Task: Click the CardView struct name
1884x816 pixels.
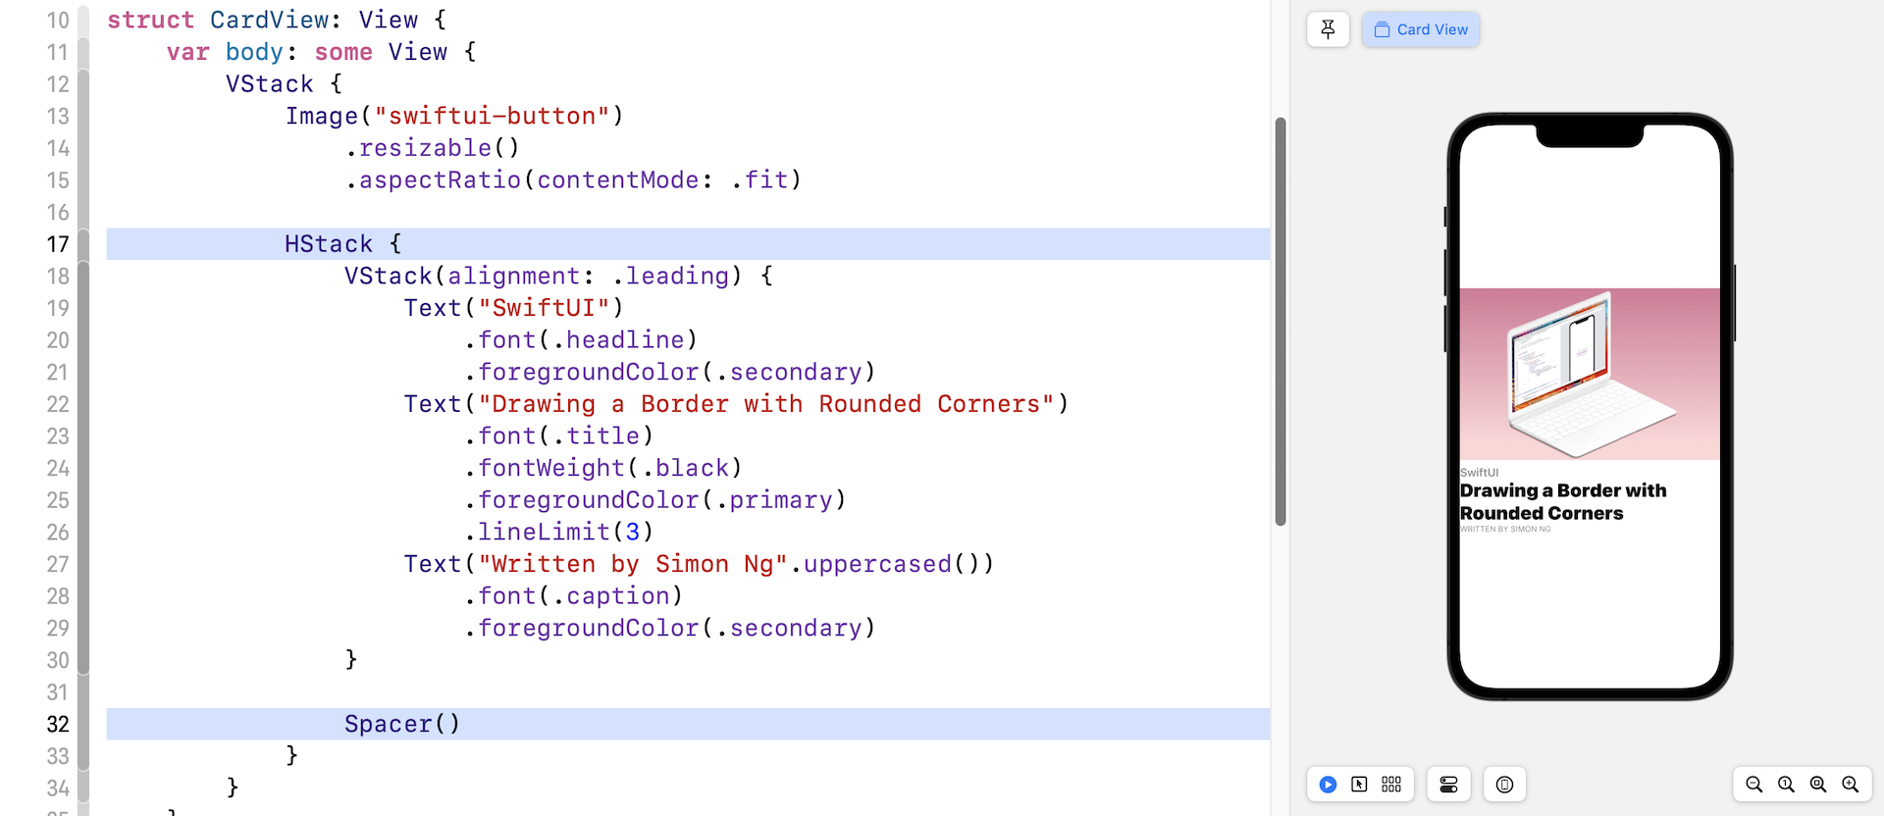Action: point(270,20)
